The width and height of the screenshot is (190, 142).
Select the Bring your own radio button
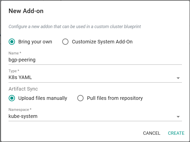[x=12, y=42]
